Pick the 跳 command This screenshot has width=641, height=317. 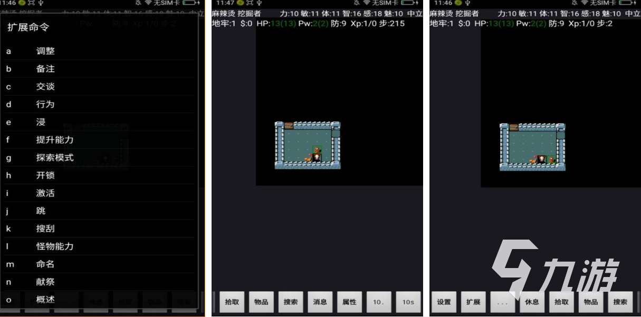click(x=100, y=211)
